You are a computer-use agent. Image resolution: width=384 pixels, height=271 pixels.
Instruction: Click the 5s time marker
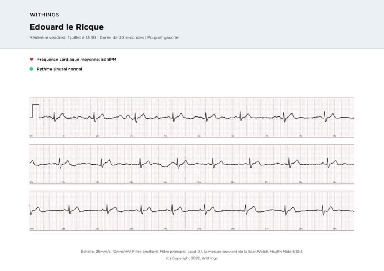point(199,135)
